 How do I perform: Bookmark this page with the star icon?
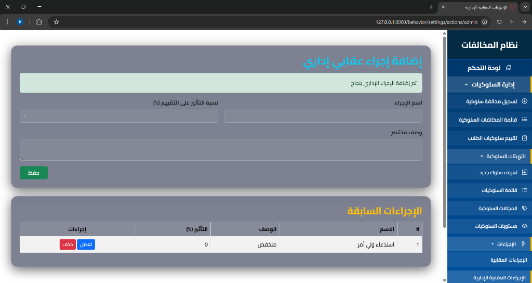[56, 22]
